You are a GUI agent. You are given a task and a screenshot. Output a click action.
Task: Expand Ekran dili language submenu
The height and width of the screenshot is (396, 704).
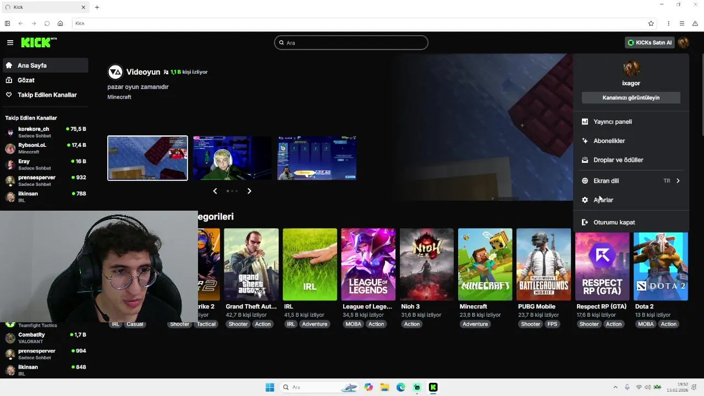point(631,181)
